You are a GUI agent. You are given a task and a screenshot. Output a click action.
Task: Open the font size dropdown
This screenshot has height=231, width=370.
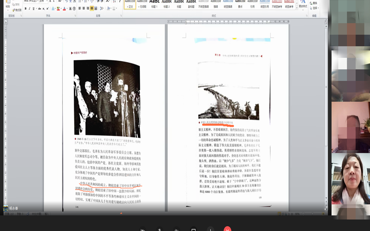[46, 1]
